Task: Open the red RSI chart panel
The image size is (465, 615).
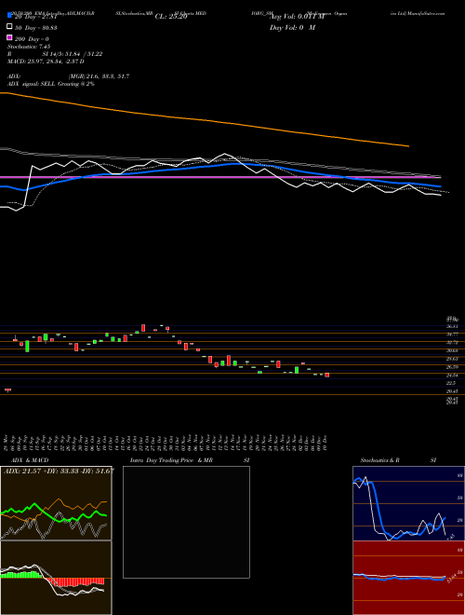Action: point(408,578)
